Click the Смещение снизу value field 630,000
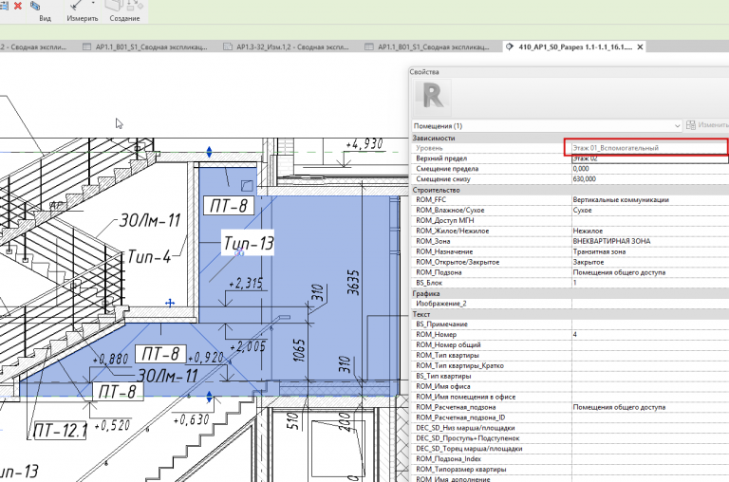 pyautogui.click(x=650, y=179)
